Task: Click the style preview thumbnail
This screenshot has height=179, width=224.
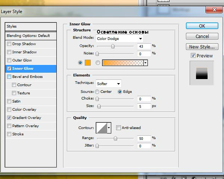Action: pyautogui.click(x=202, y=73)
